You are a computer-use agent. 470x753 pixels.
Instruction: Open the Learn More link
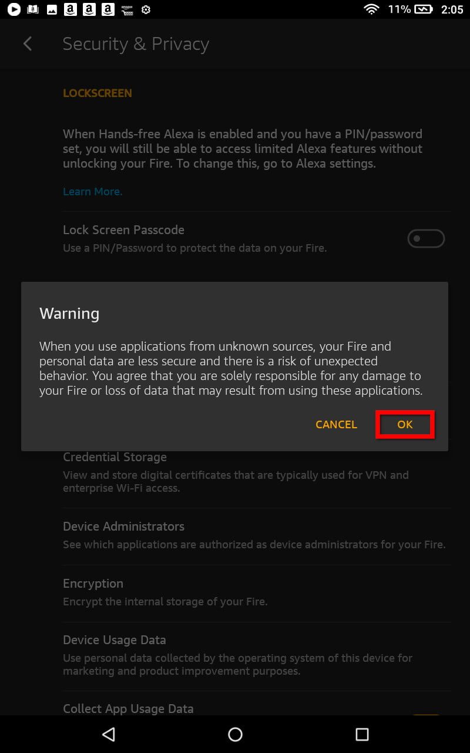tap(92, 192)
